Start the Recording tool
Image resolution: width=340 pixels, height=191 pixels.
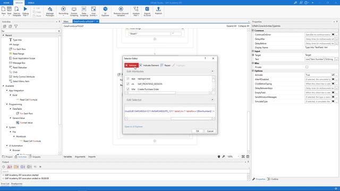63,9
